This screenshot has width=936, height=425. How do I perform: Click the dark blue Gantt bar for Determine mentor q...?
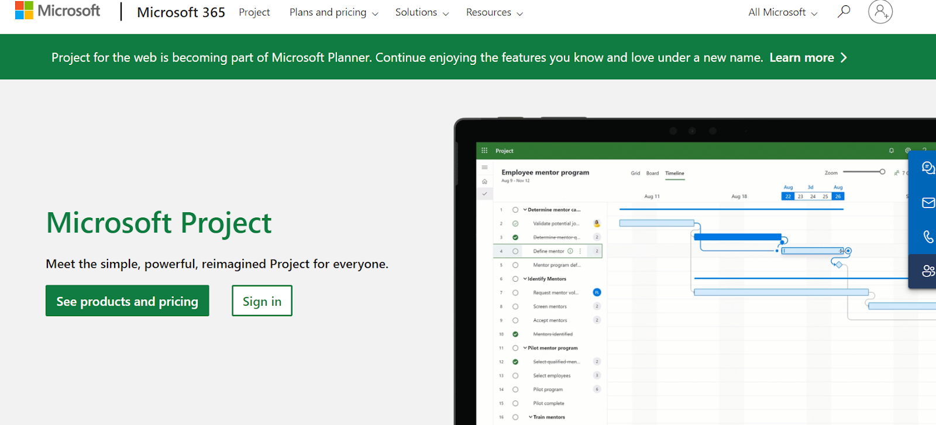[737, 237]
